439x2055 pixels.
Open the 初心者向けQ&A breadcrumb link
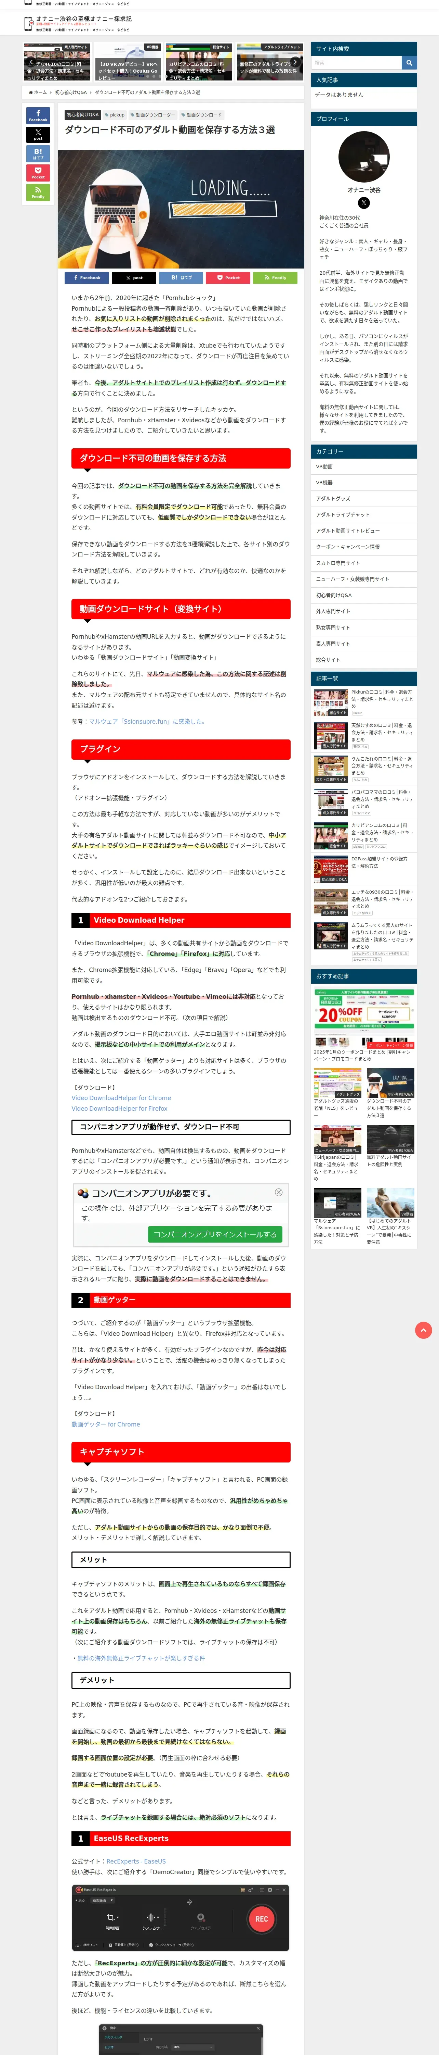(x=71, y=92)
